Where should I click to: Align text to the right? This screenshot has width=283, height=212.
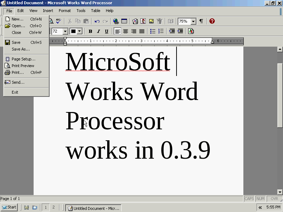[x=134, y=31]
